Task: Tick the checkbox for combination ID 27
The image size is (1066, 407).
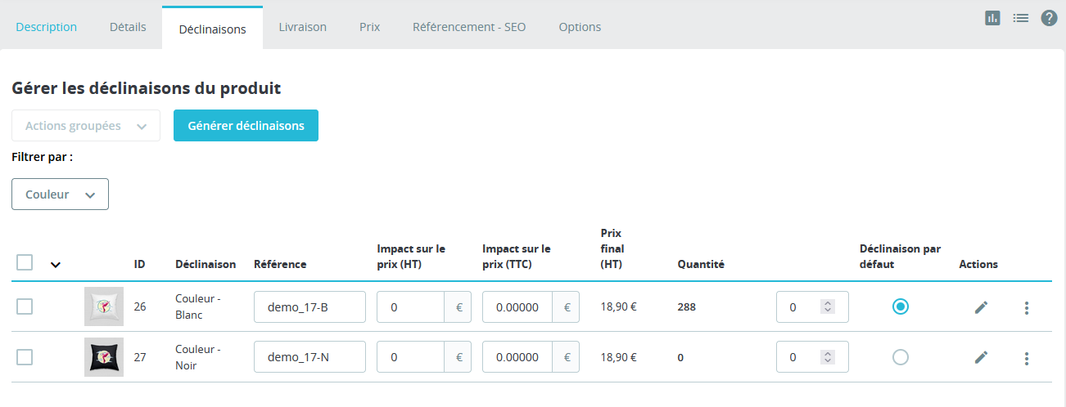Action: pyautogui.click(x=25, y=357)
